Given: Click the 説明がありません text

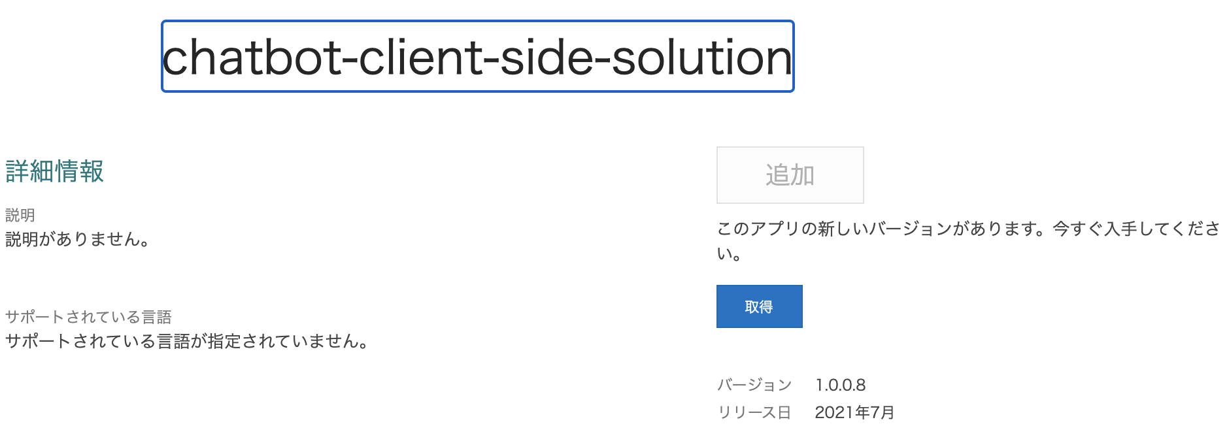Looking at the screenshot, I should 77,239.
